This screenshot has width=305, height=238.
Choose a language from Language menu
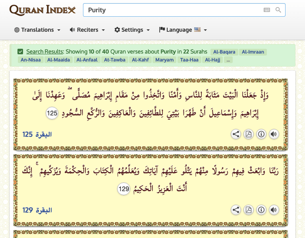coord(183,30)
